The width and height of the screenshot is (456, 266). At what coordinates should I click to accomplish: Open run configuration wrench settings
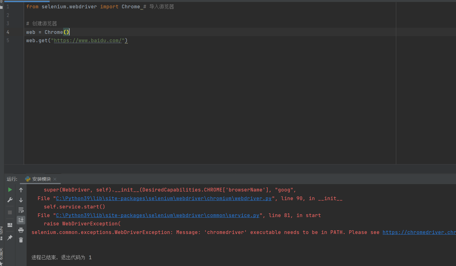pyautogui.click(x=10, y=200)
